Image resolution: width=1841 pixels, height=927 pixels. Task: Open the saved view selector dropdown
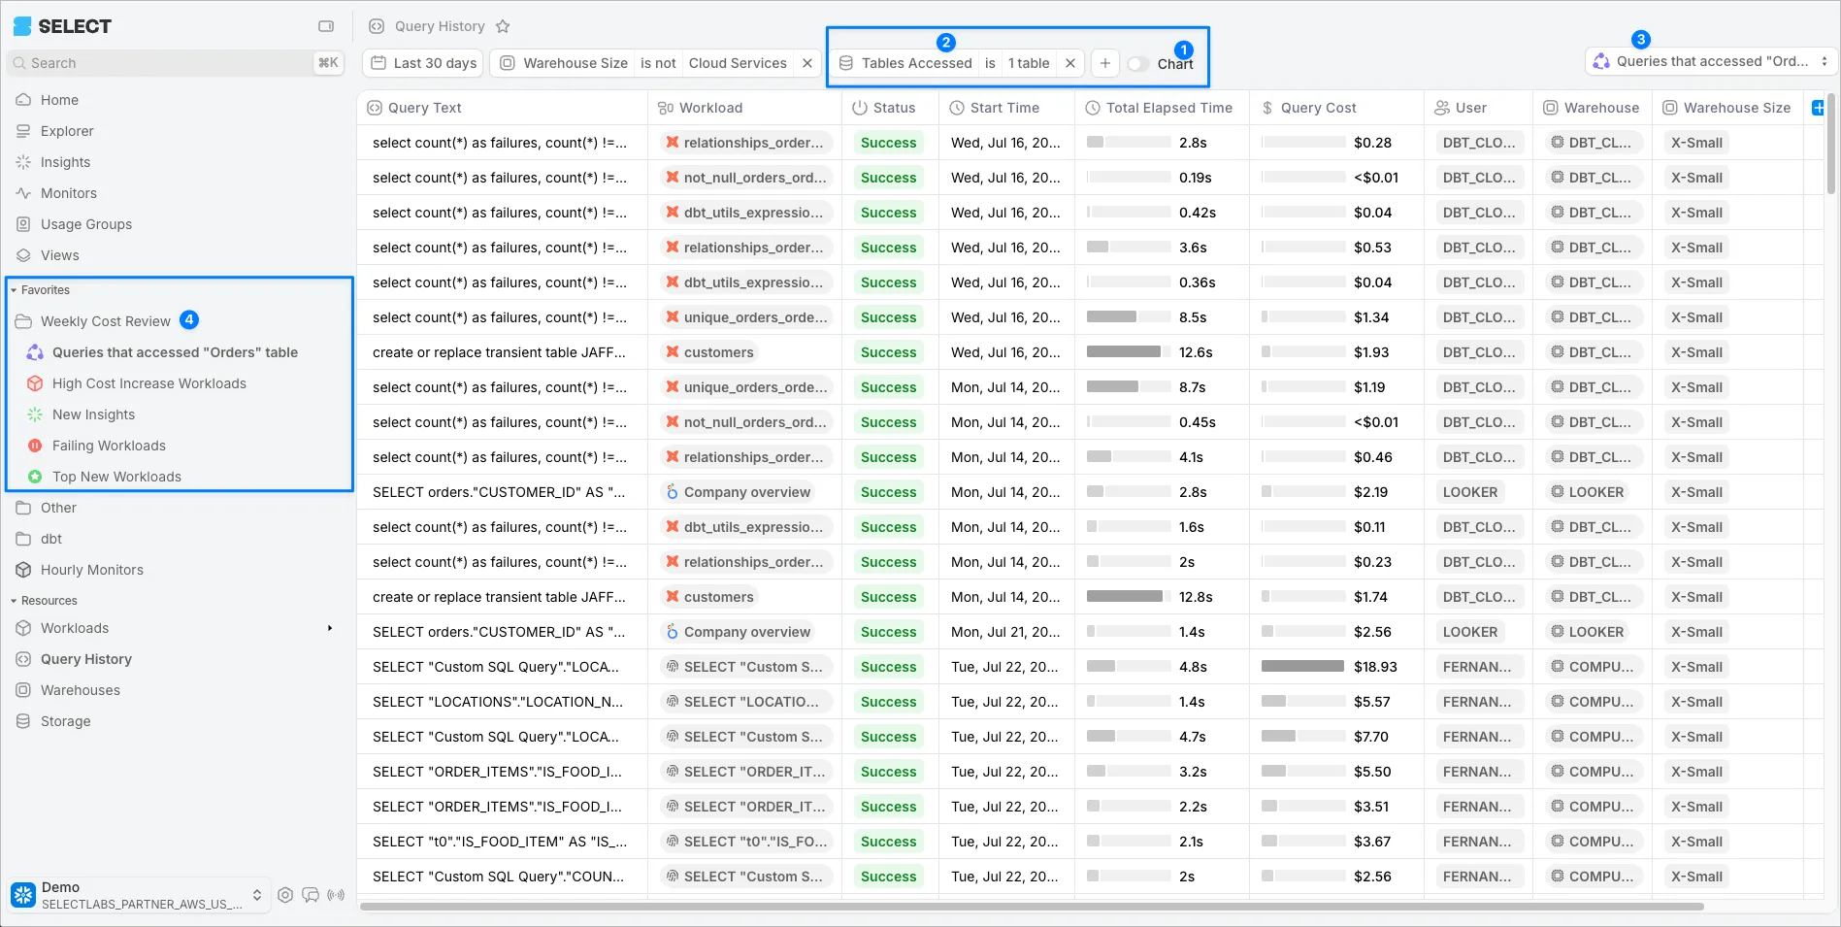coord(1711,61)
